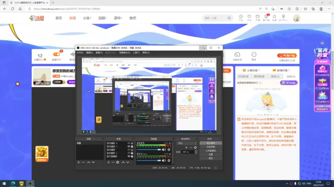Remove scene transition with minus
The height and width of the screenshot is (187, 334).
(191, 148)
